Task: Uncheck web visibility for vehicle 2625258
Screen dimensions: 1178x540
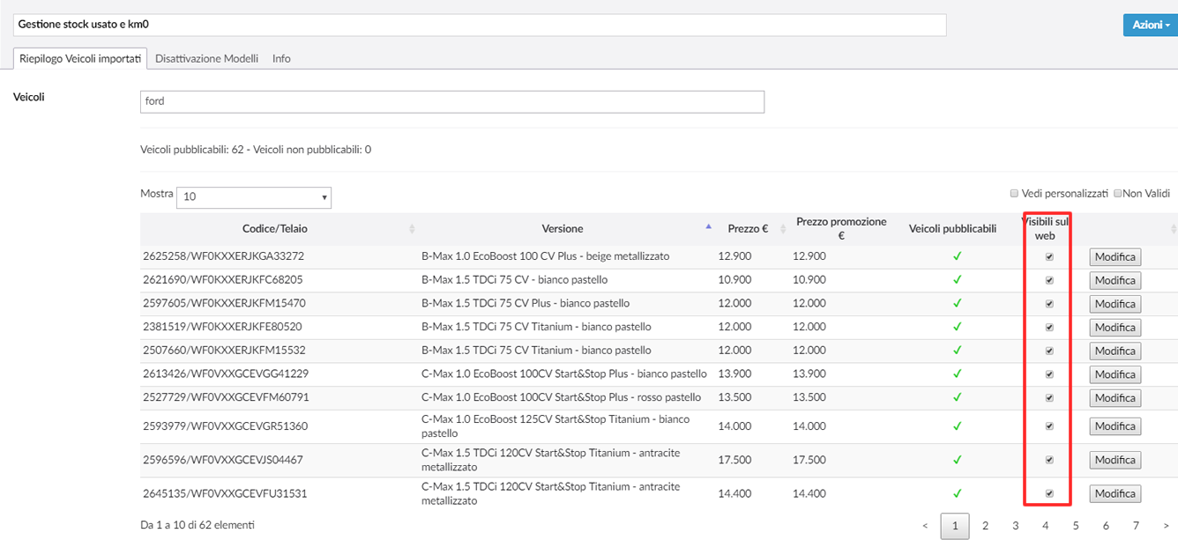Action: point(1048,257)
